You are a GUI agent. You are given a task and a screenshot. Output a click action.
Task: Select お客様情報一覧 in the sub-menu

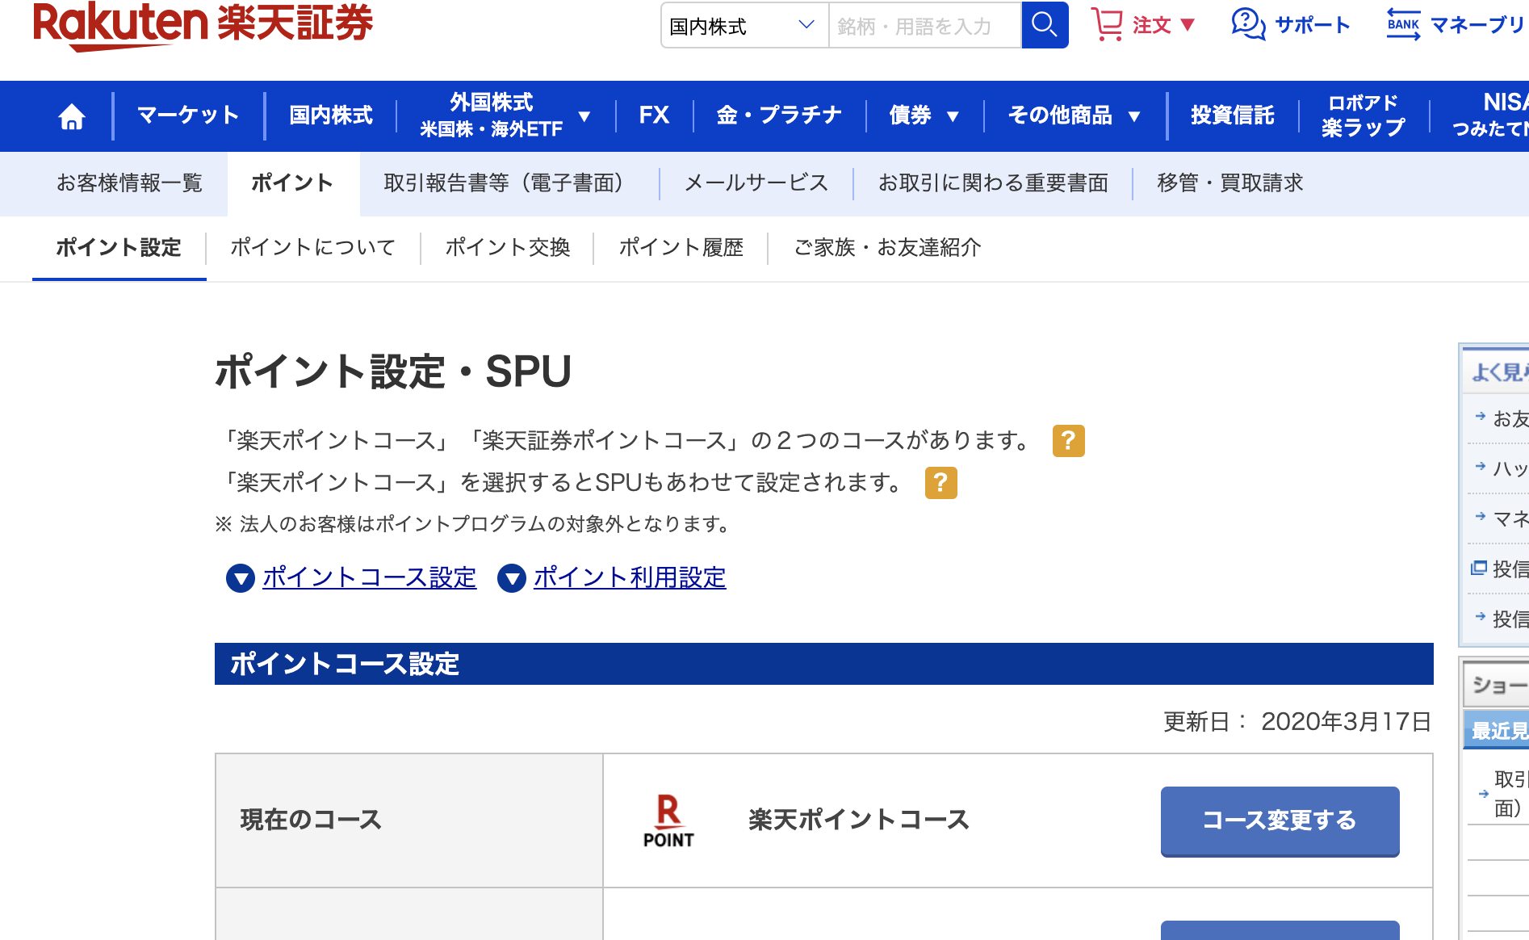point(129,183)
